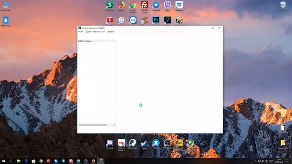292x164 pixels.
Task: Select the Vegas Pro desktop shortcut
Action: pyautogui.click(x=167, y=20)
